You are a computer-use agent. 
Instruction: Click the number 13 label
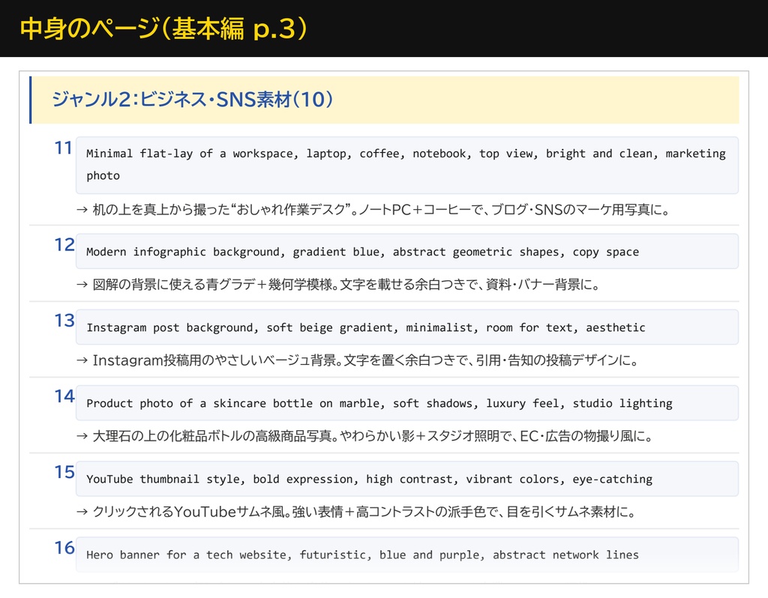[x=64, y=321]
